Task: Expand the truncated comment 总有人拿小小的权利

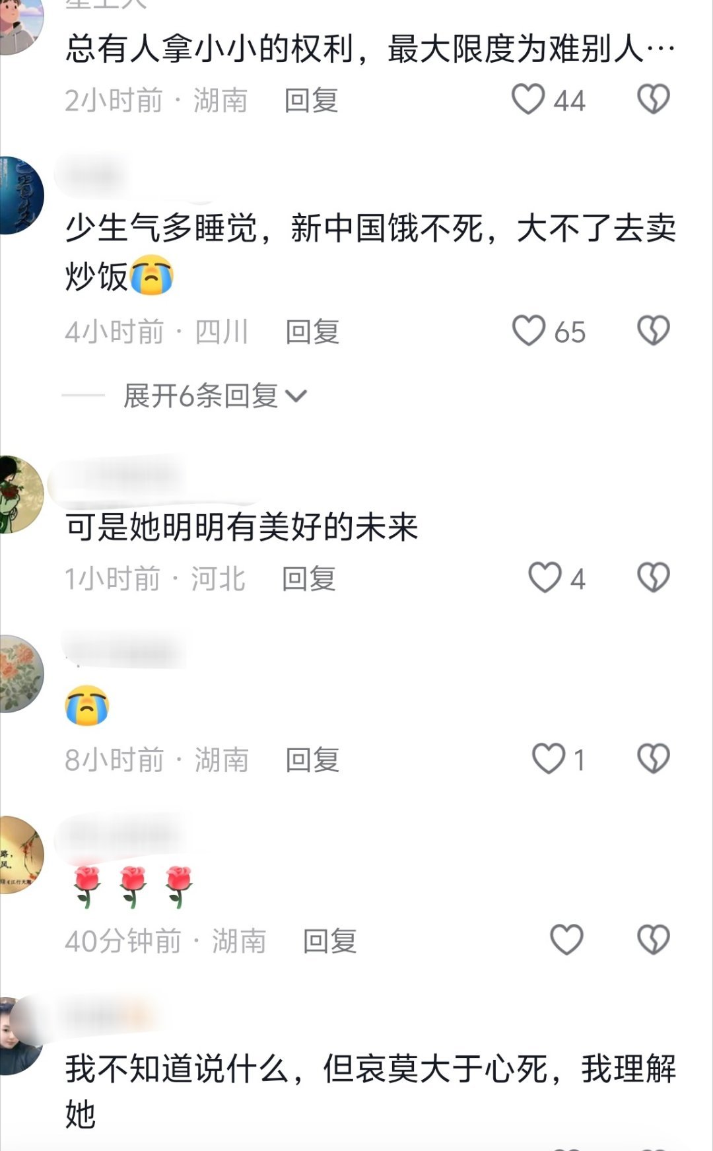Action: (x=370, y=48)
